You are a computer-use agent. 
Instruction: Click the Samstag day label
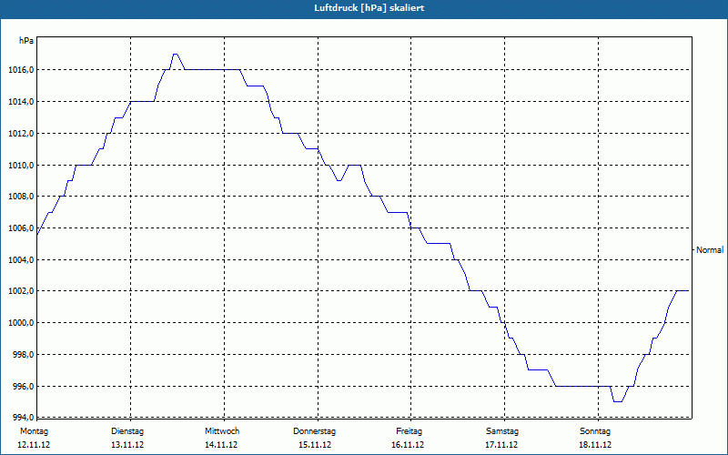point(502,431)
